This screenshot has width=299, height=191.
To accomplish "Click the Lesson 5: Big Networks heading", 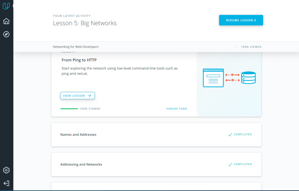I will 85,23.
